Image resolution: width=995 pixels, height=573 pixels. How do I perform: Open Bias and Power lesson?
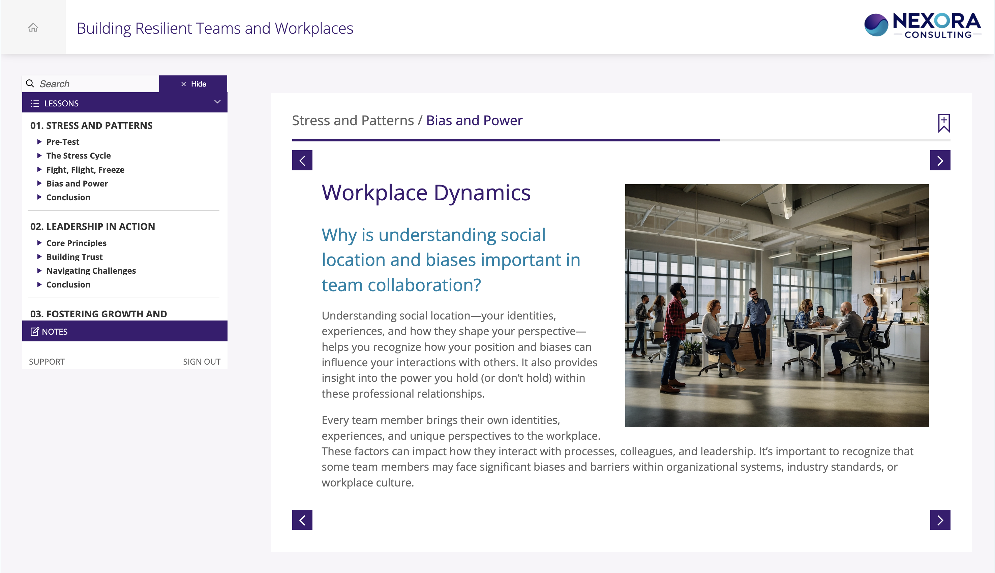(x=77, y=183)
